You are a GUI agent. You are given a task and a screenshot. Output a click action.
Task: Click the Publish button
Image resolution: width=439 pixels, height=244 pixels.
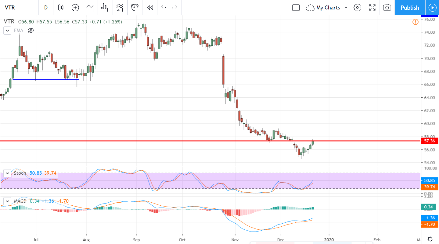pyautogui.click(x=410, y=8)
